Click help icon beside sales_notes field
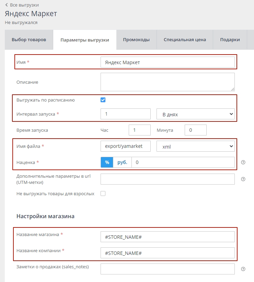Image resolution: width=254 pixels, height=282 pixels. pos(243,269)
